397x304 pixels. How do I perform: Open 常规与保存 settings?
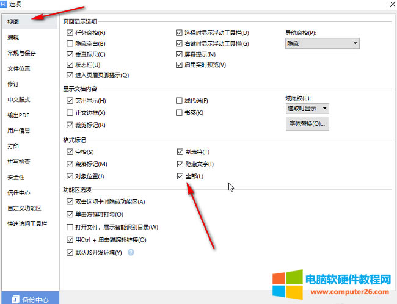click(21, 53)
